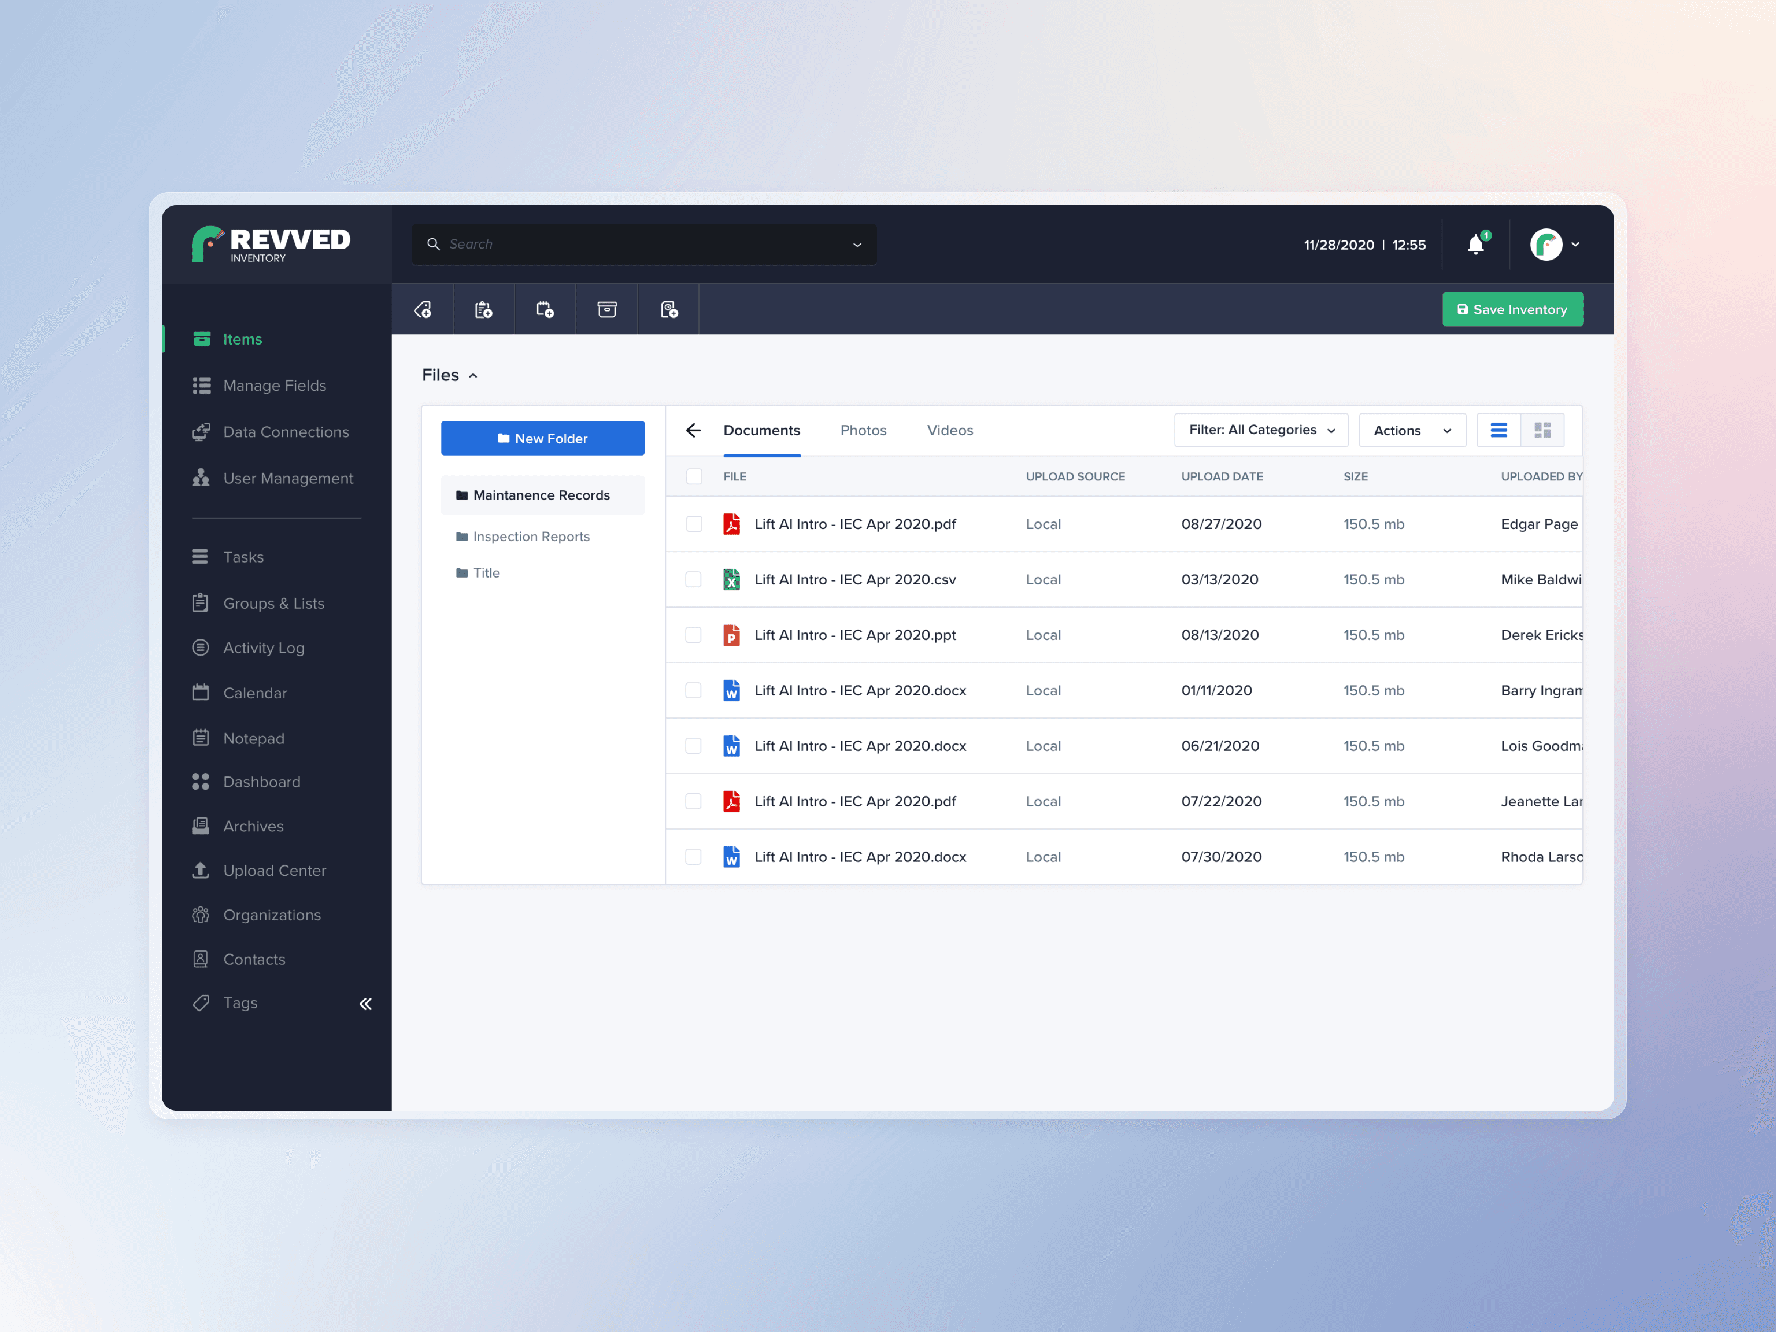Viewport: 1776px width, 1332px height.
Task: Open the notifications bell
Action: 1476,244
